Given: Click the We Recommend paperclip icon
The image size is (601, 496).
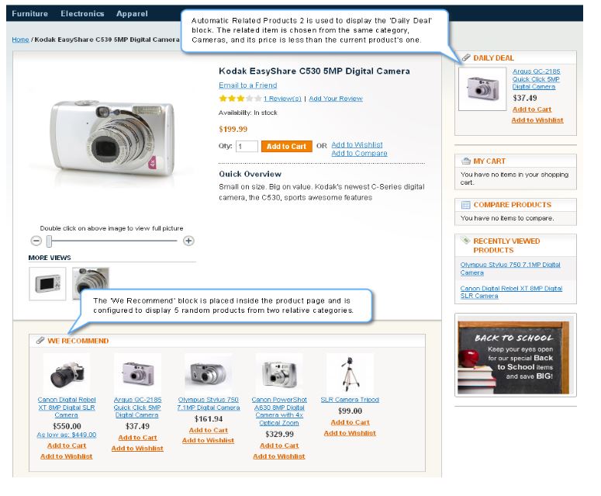Looking at the screenshot, I should tap(40, 340).
